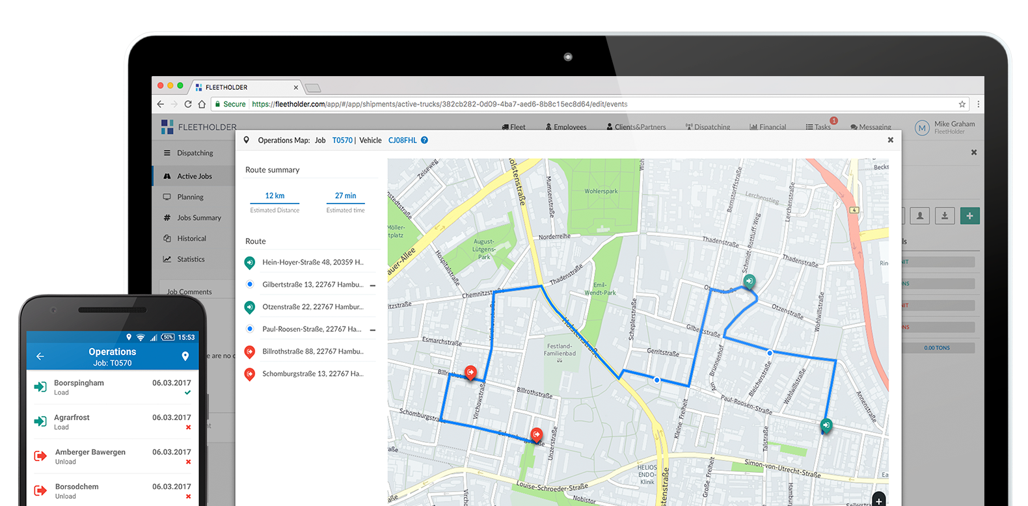Open Planning in the sidebar
Viewport: 1028px width, 506px height.
click(x=190, y=197)
